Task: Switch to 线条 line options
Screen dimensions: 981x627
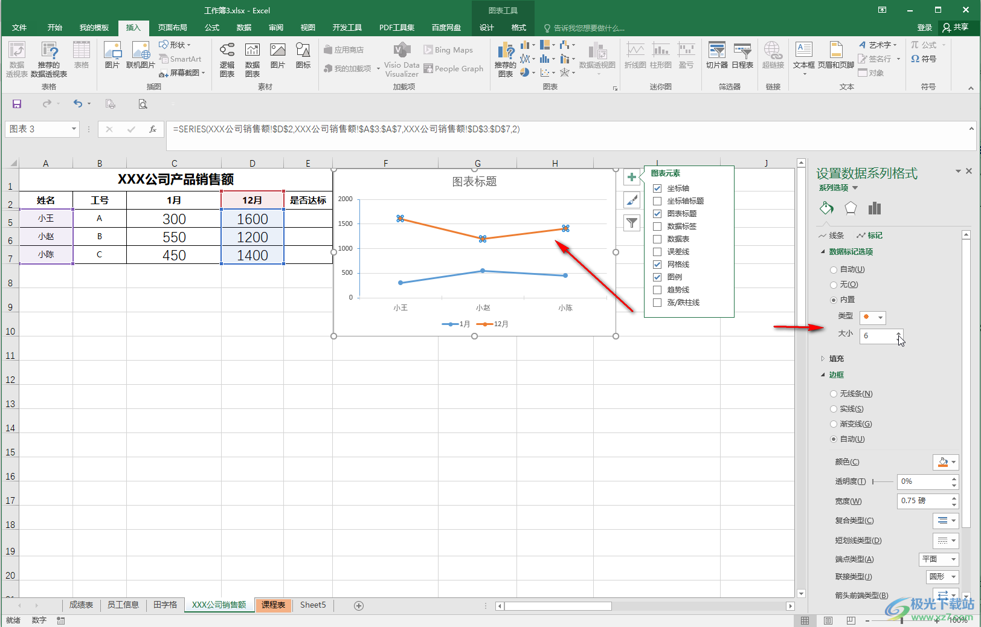Action: (831, 236)
